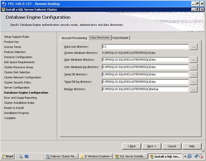Open the Windows Start menu

[8, 156]
